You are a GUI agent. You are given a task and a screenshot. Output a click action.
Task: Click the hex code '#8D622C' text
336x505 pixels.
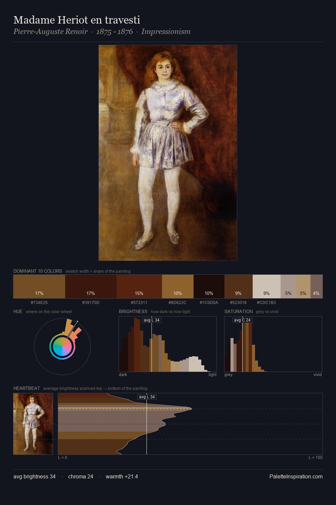tap(178, 302)
